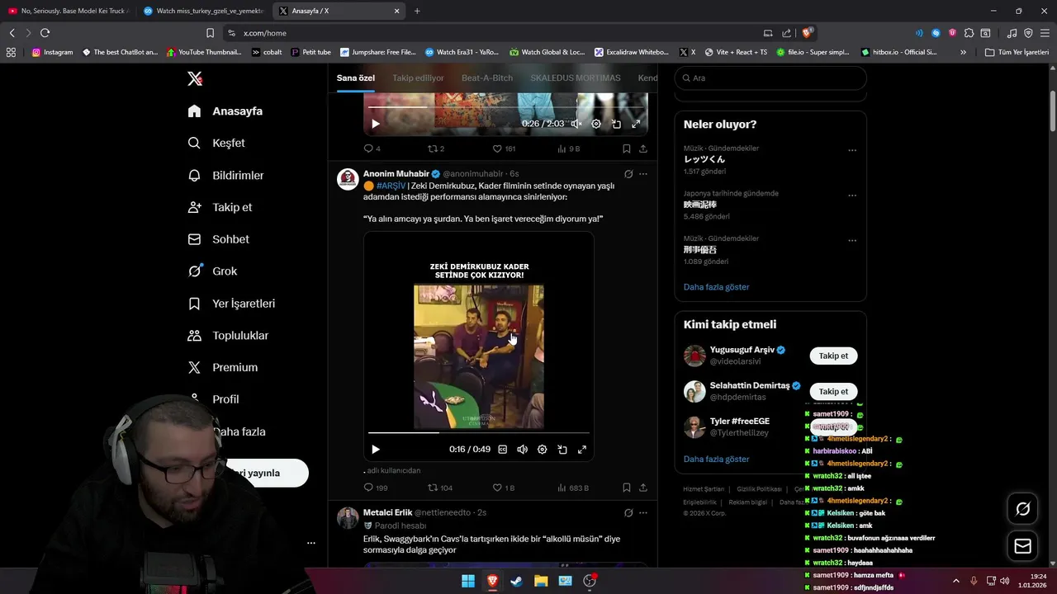Switch to Takip ediliyor tab
The image size is (1057, 594).
pos(418,78)
